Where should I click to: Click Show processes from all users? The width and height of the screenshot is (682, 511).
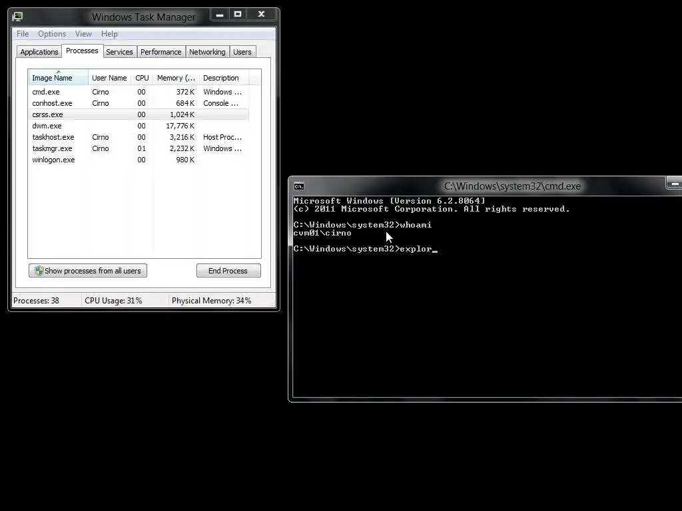[88, 271]
